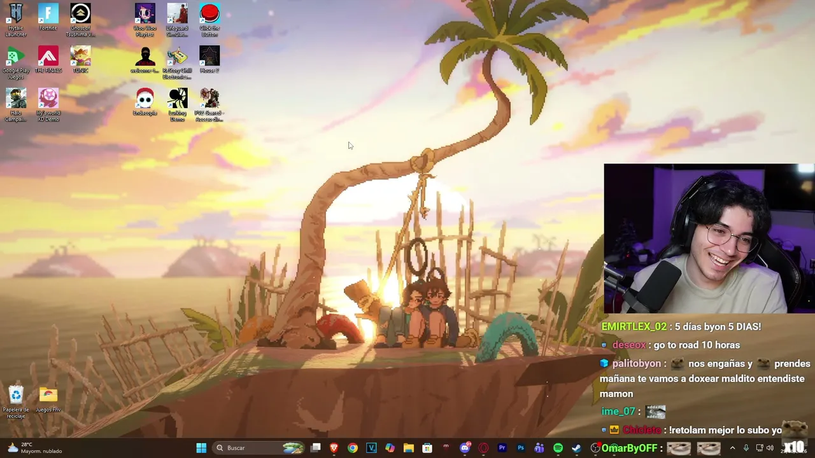This screenshot has height=458, width=815.
Task: Open the blue V app on taskbar
Action: [371, 448]
